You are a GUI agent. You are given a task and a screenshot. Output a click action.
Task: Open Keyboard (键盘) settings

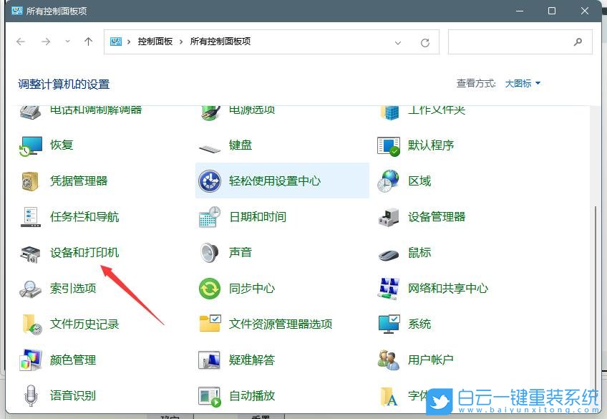[238, 145]
